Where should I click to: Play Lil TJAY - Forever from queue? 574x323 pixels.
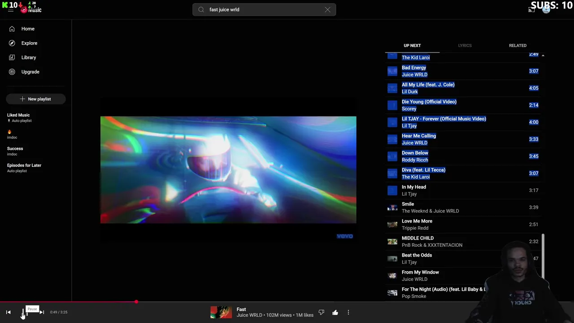click(463, 122)
